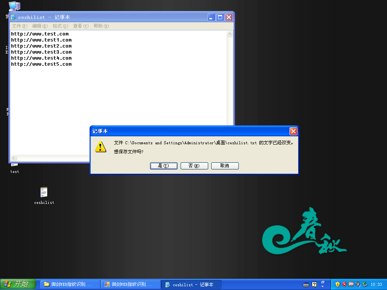387x290 pixels.
Task: Click the VMware tools tray icon
Action: coord(351,284)
